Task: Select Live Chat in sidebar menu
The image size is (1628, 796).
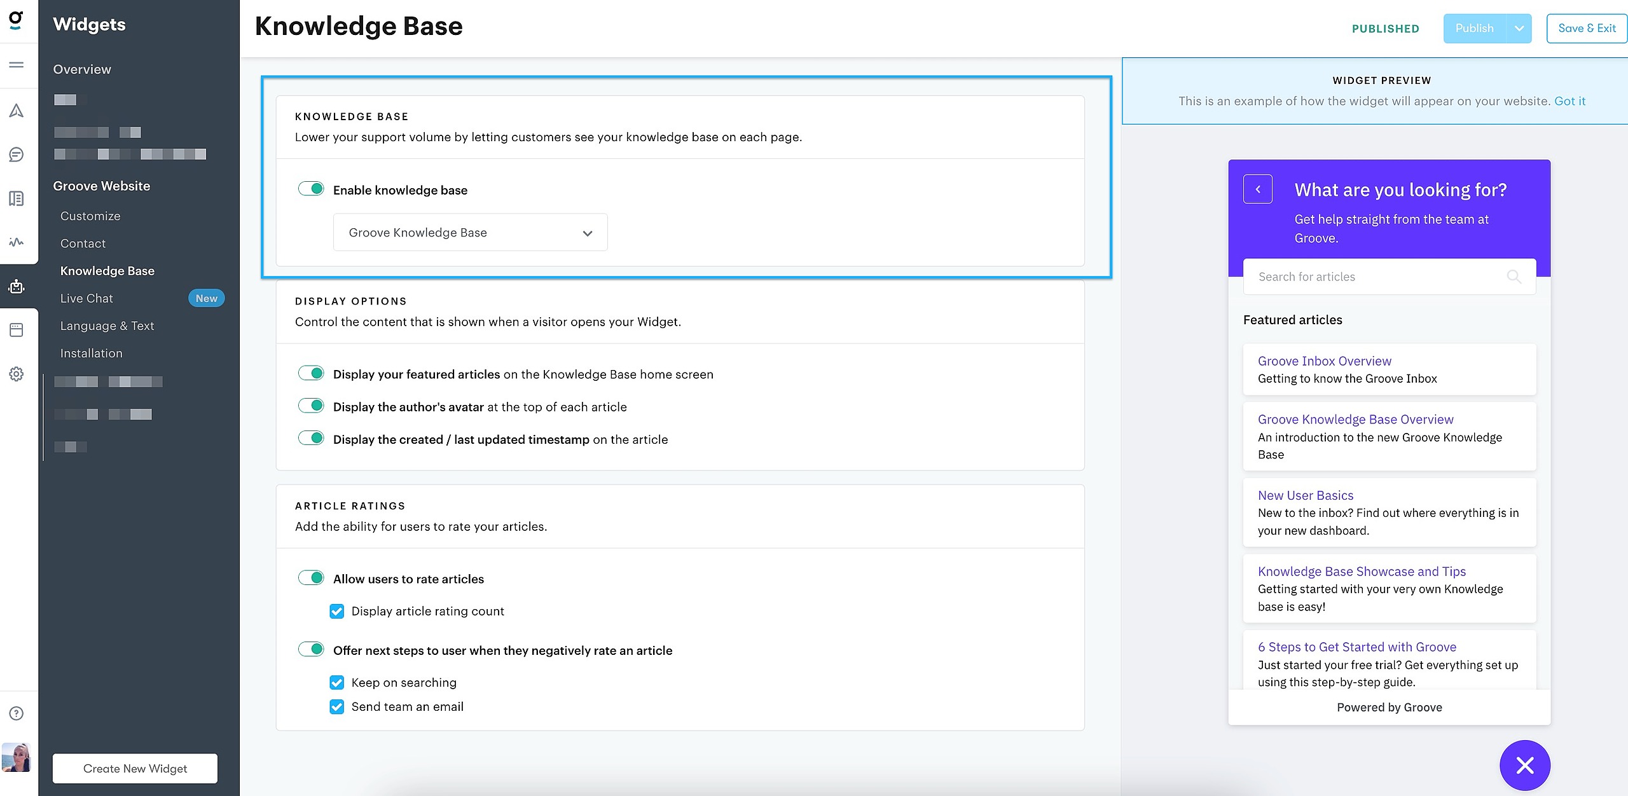Action: [x=86, y=298]
